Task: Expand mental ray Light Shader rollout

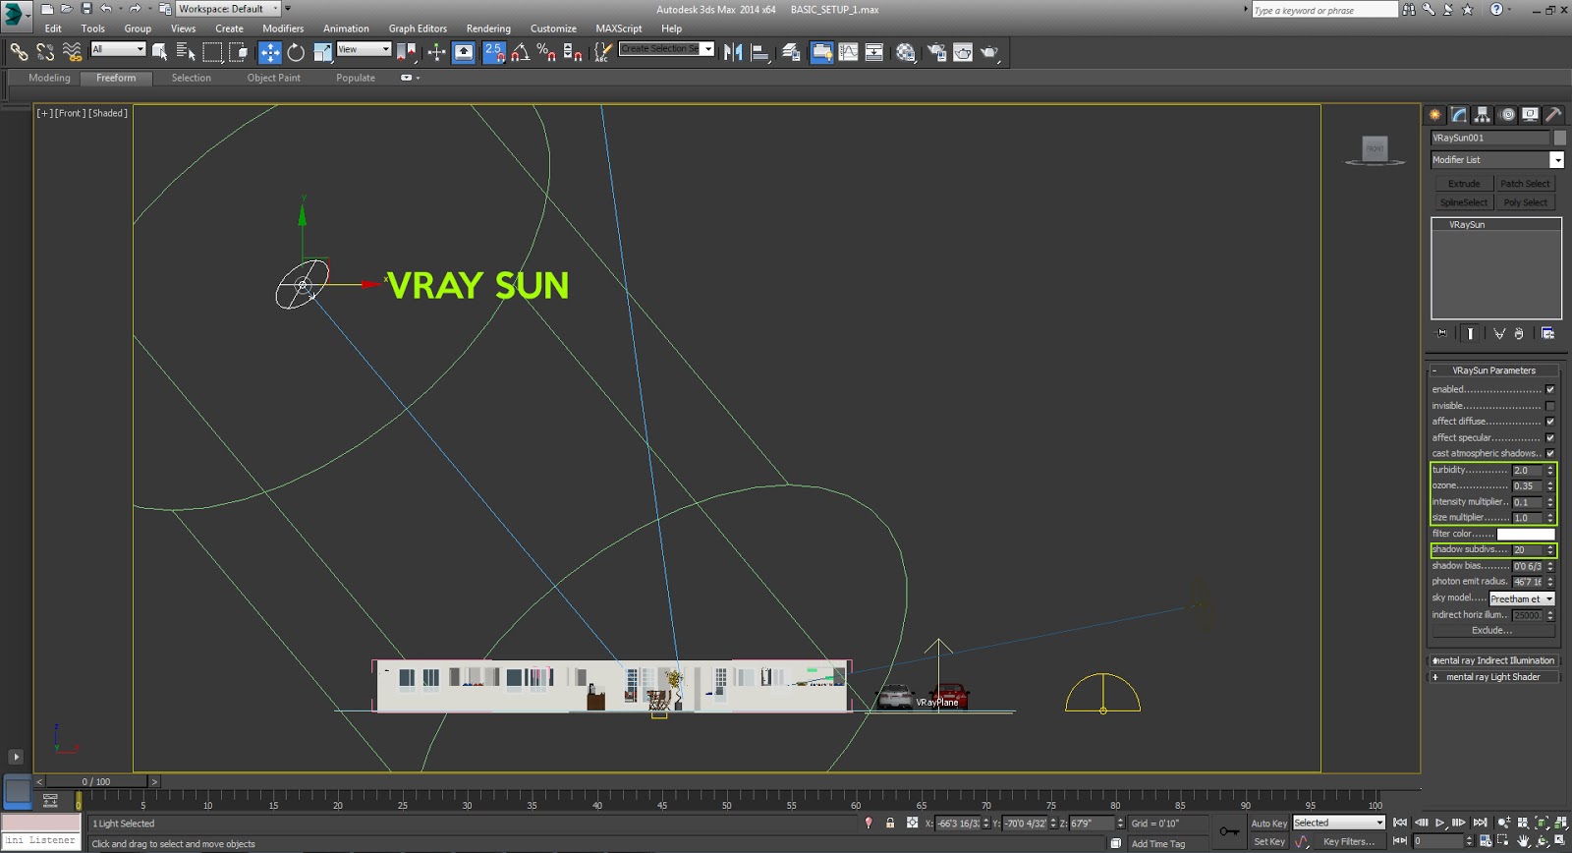Action: click(1493, 677)
